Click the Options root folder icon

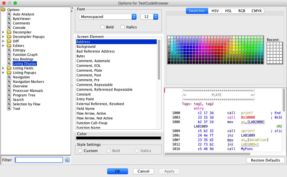(x=3, y=10)
